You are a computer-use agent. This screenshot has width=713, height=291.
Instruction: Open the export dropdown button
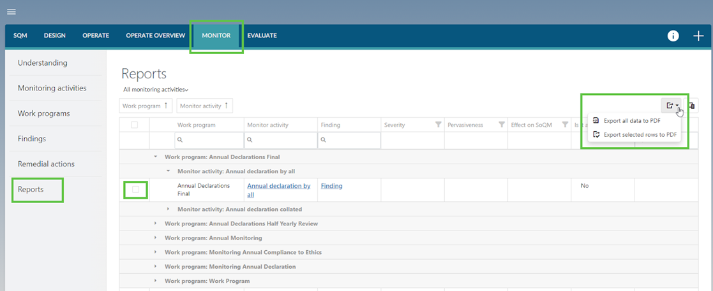[671, 106]
